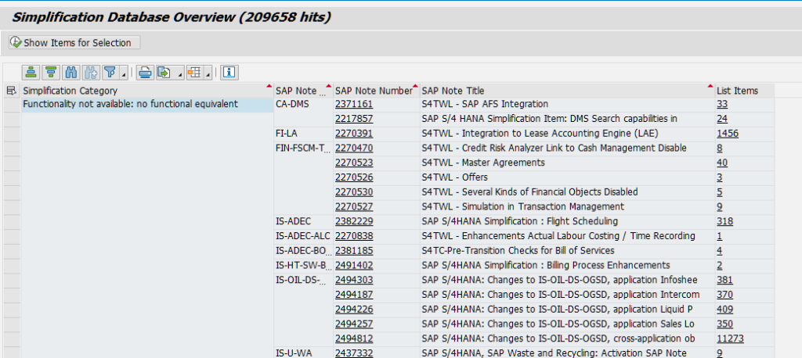The width and height of the screenshot is (802, 358).
Task: Open SAP Note 2270391 link
Action: click(354, 134)
